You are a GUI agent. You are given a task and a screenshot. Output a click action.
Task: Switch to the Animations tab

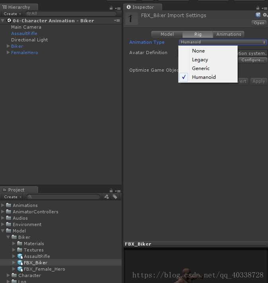point(229,34)
